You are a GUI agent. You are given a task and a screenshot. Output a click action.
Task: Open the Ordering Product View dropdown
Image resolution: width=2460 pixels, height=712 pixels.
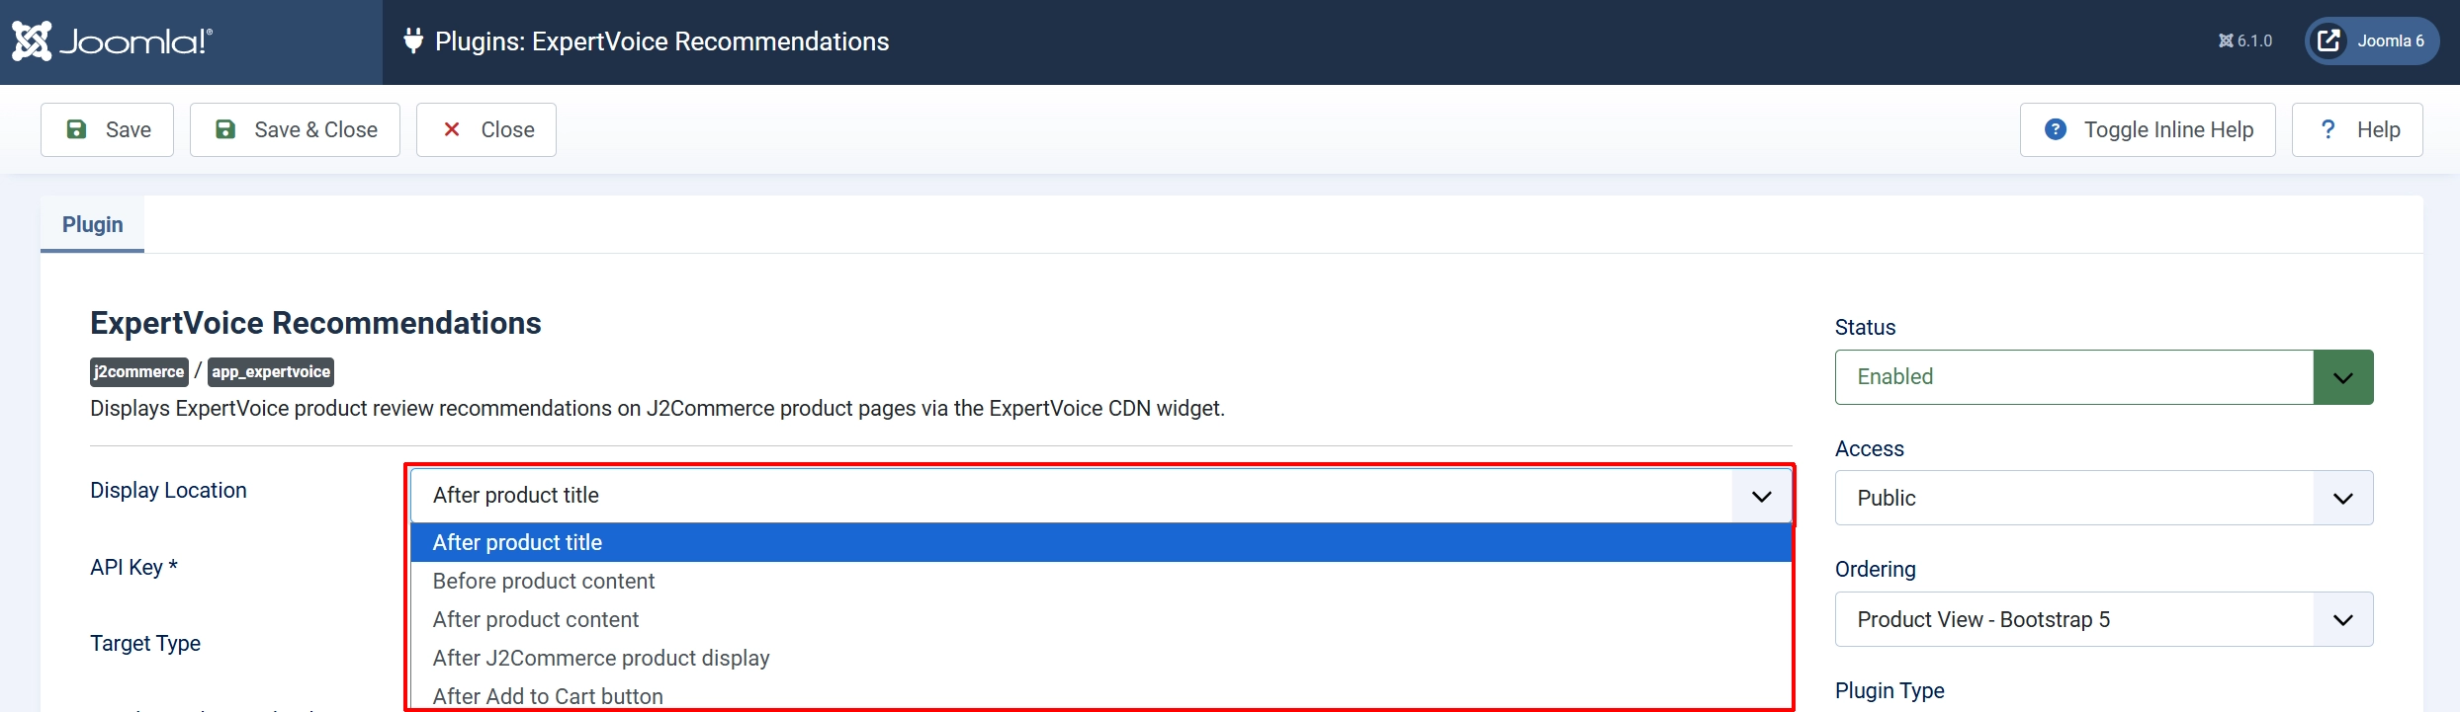tap(2104, 619)
